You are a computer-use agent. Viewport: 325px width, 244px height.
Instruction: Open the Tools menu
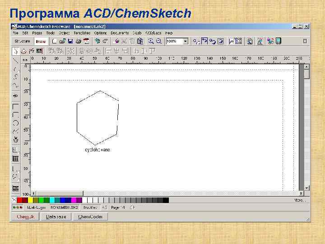[x=51, y=33]
